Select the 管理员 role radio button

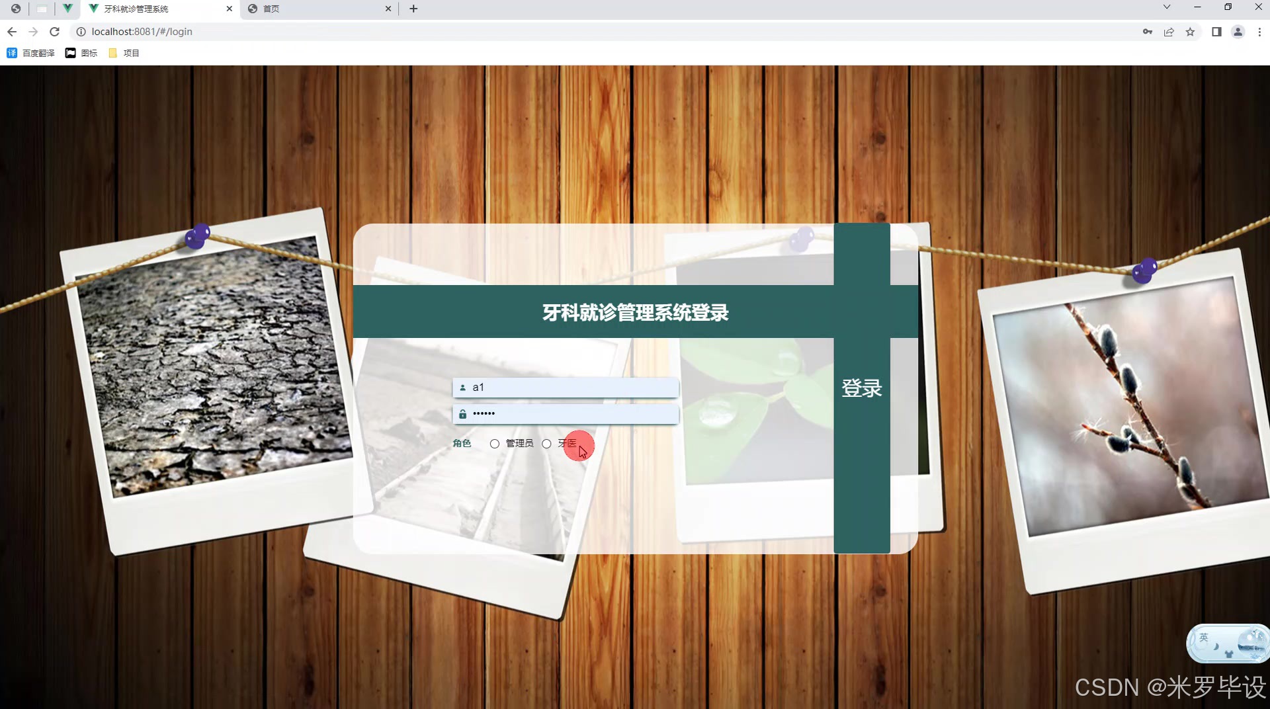[x=494, y=444]
